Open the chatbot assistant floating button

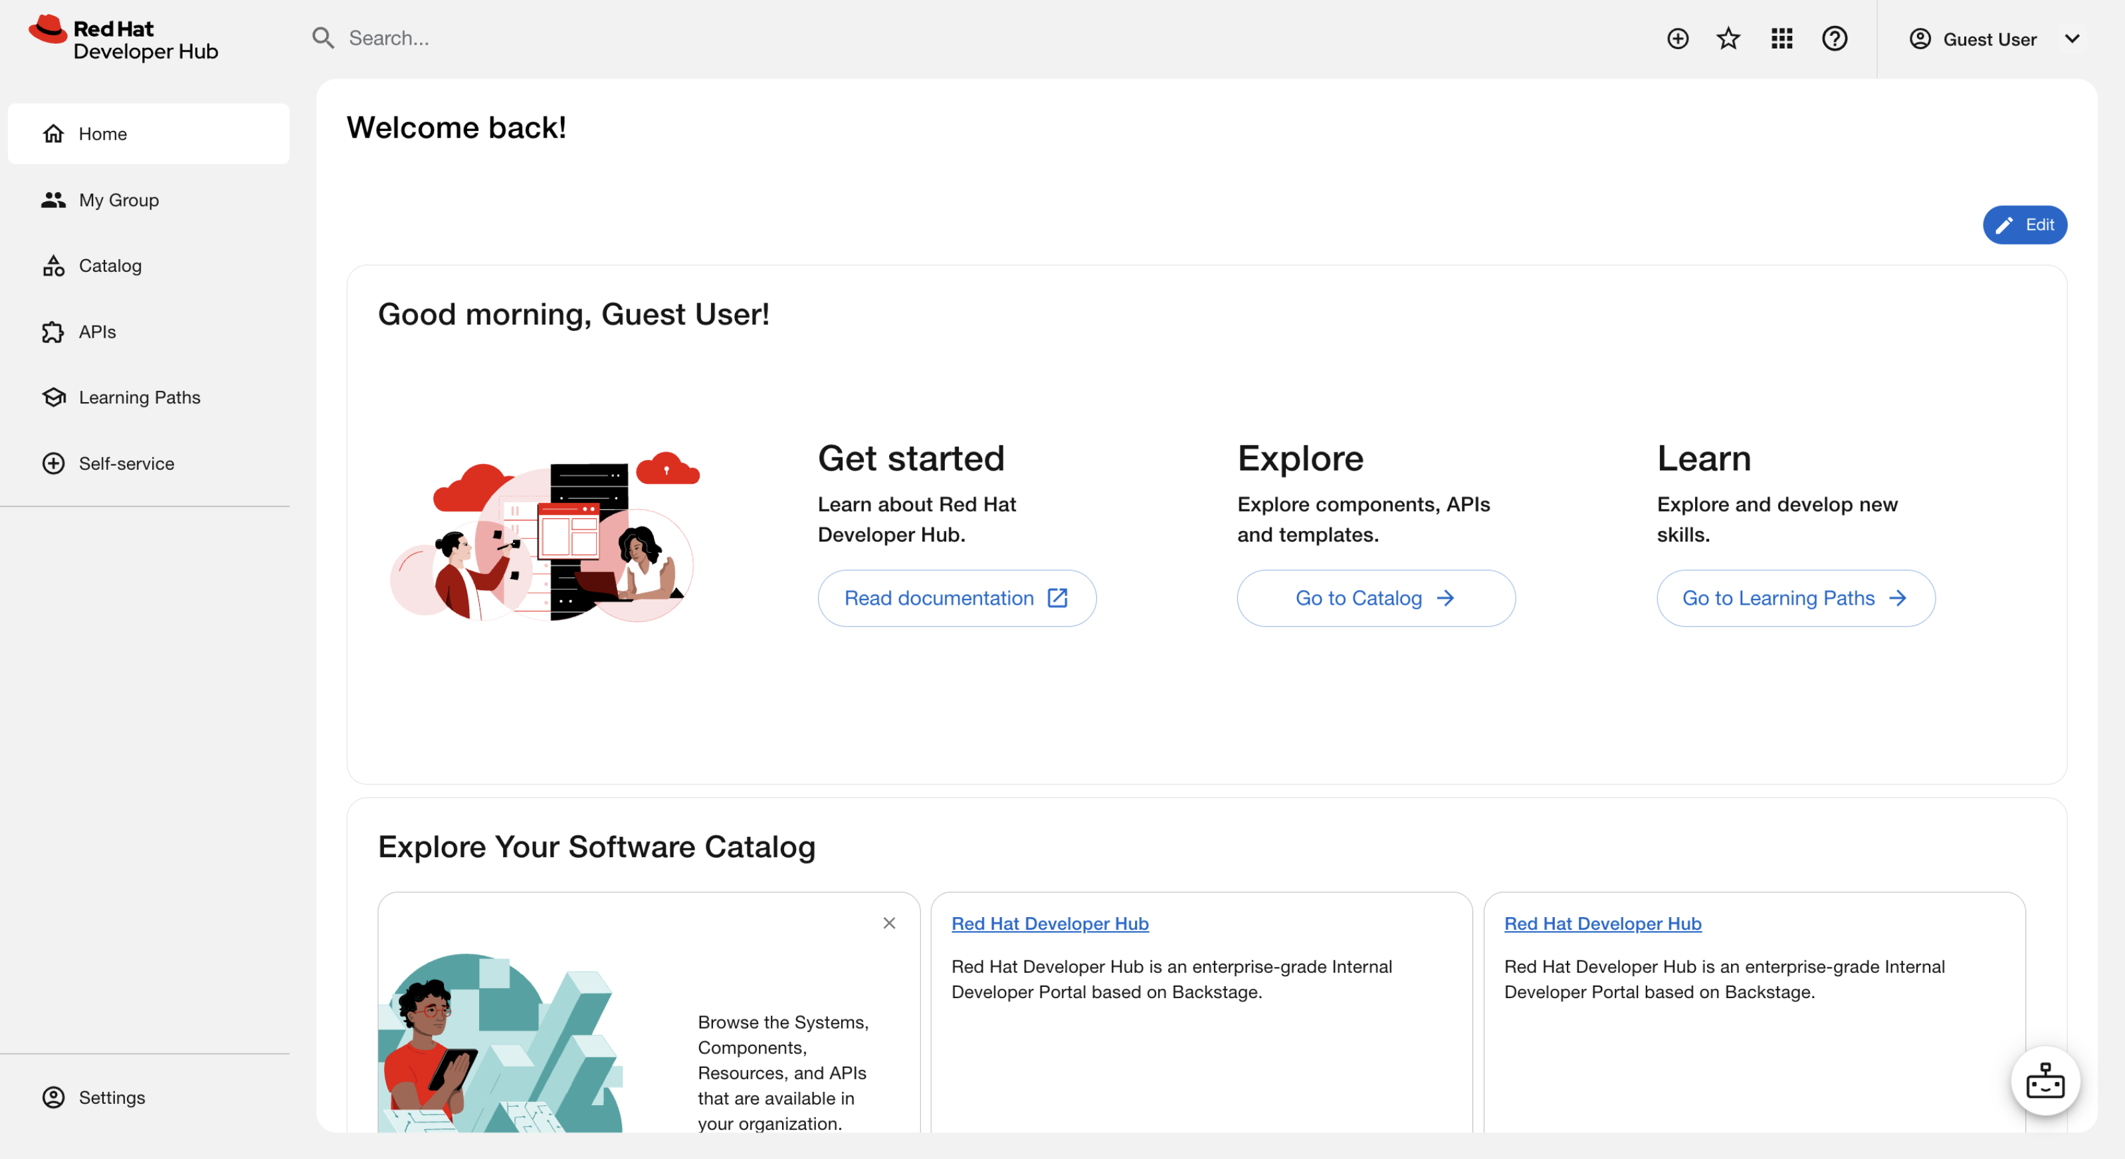[x=2045, y=1081]
